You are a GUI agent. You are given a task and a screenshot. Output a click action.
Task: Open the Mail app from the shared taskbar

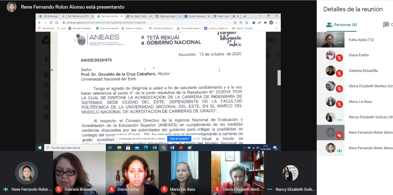click(x=137, y=148)
